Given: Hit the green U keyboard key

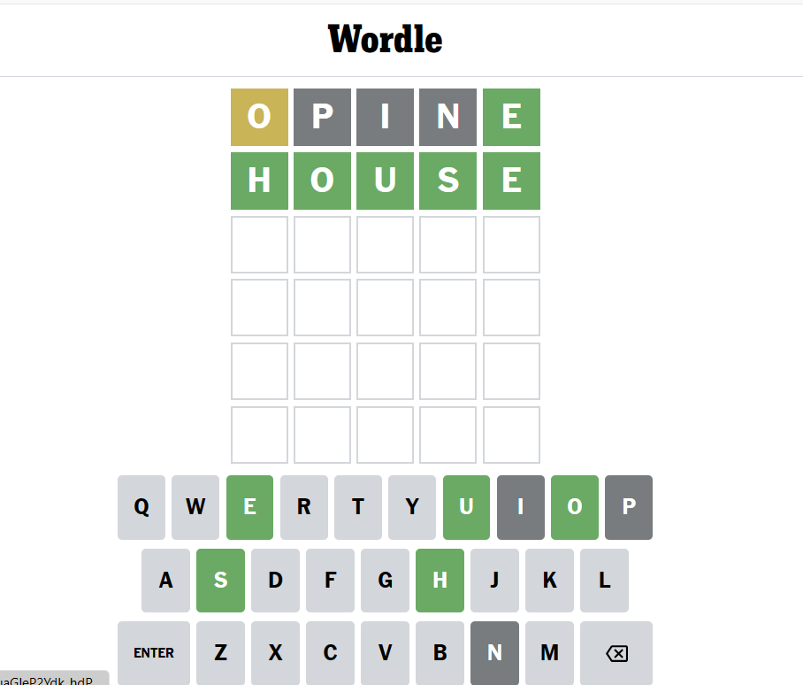Looking at the screenshot, I should coord(466,507).
